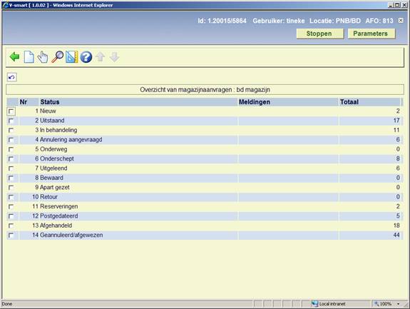This screenshot has width=410, height=309.
Task: Click the Stoppen button
Action: 319,34
